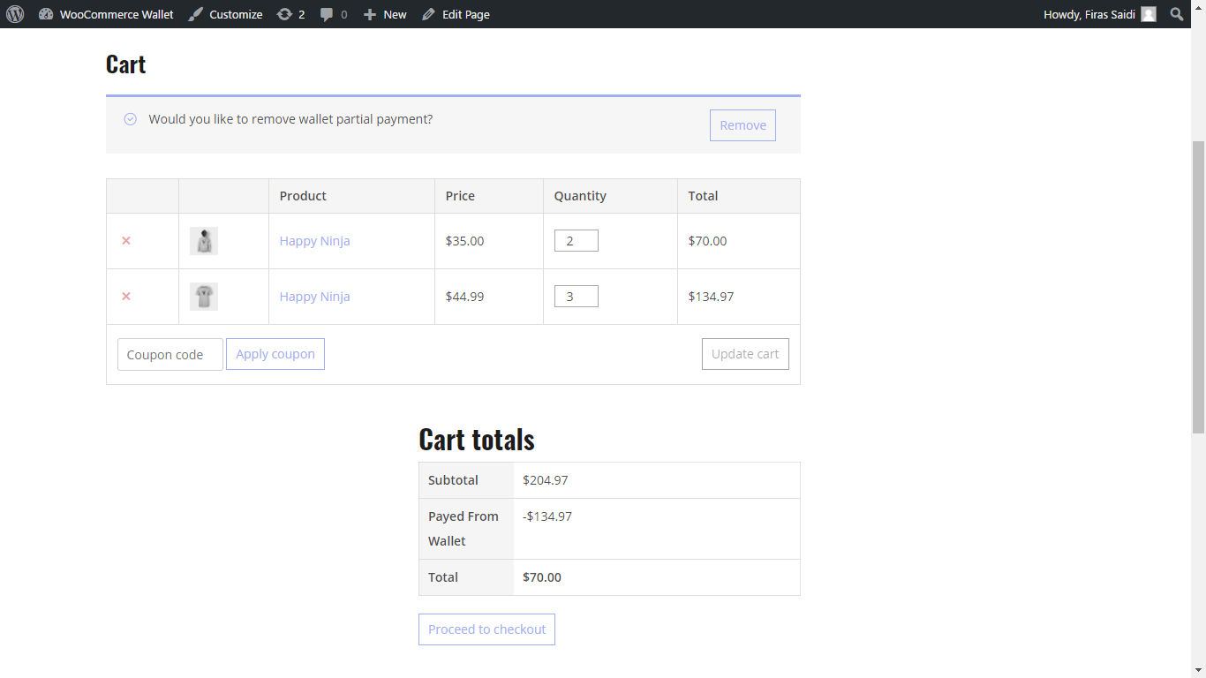Click the New content plus icon
Image resolution: width=1206 pixels, height=678 pixels.
point(370,14)
